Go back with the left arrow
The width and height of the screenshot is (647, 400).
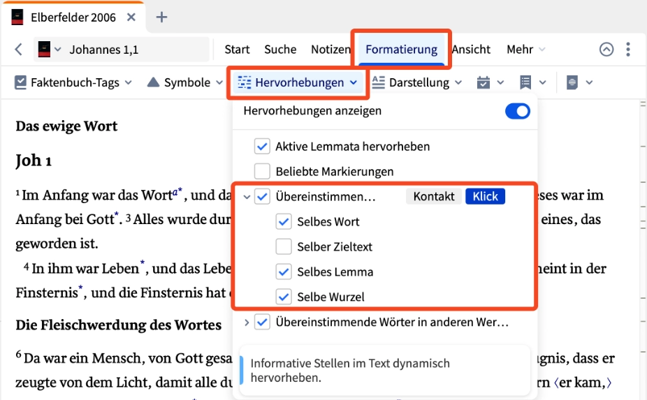pyautogui.click(x=19, y=50)
